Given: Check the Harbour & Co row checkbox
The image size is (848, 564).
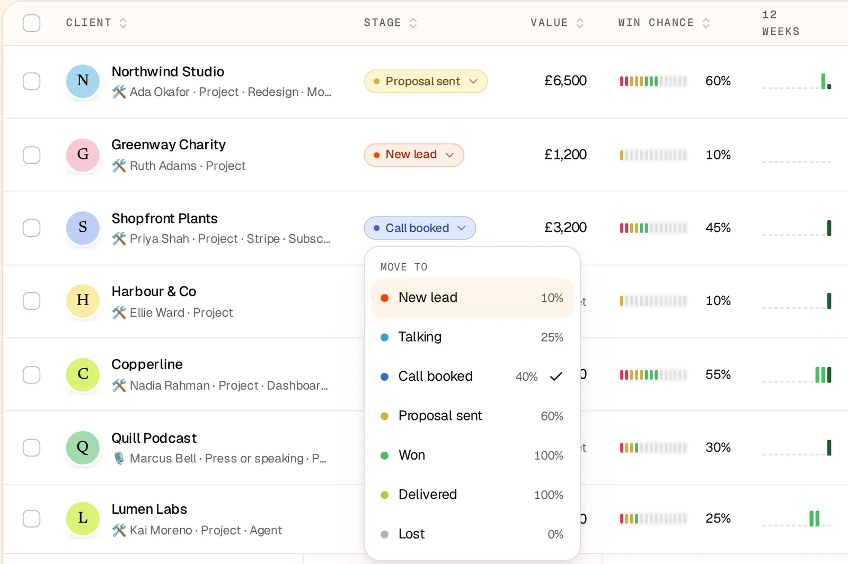Looking at the screenshot, I should click(32, 300).
